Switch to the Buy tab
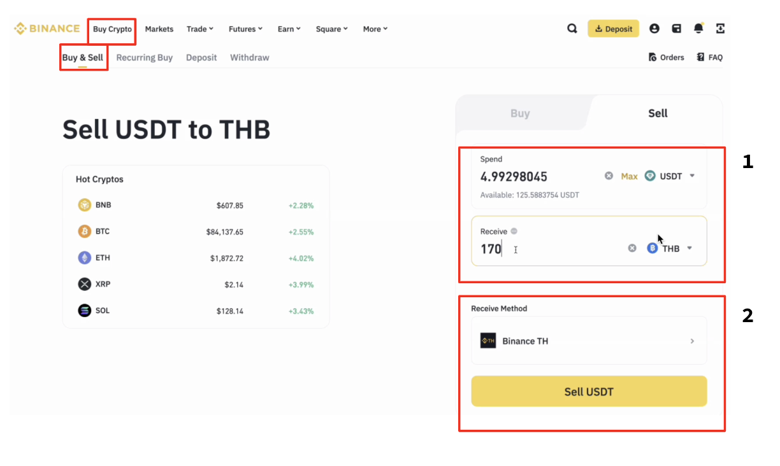The width and height of the screenshot is (780, 466). pyautogui.click(x=520, y=113)
